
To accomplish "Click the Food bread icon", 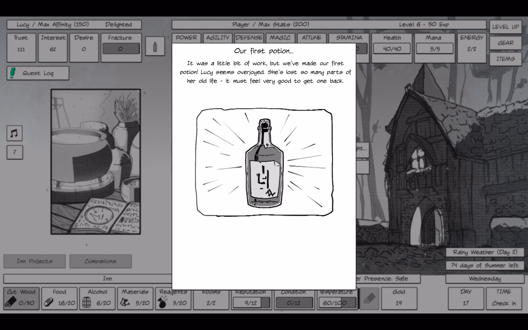I will pyautogui.click(x=49, y=302).
